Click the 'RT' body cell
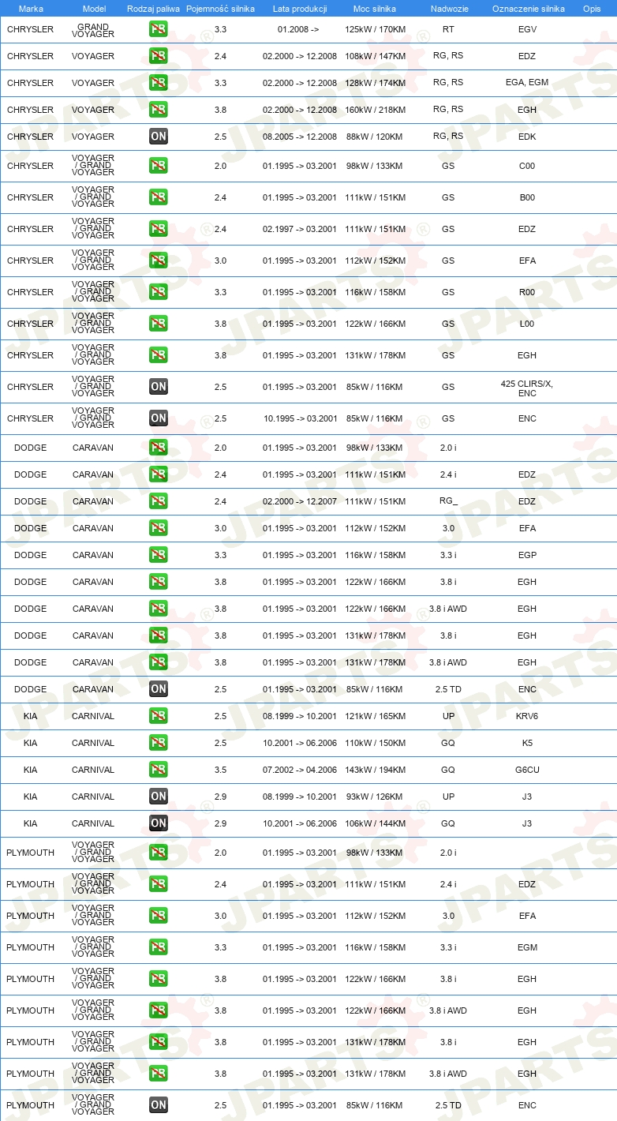The image size is (617, 1121). [x=448, y=29]
